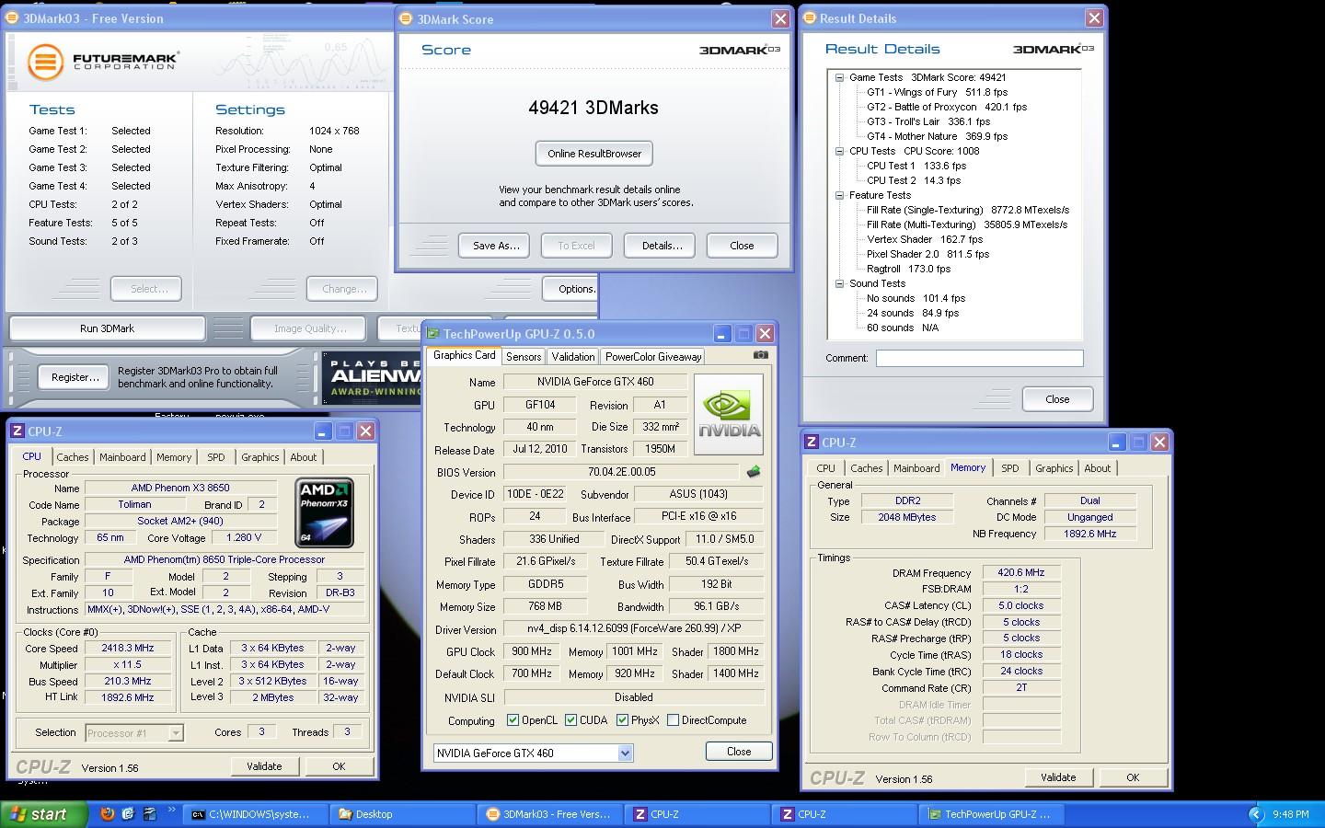Select the Ragtroll 173.0 fps row
The height and width of the screenshot is (828, 1325).
point(908,269)
